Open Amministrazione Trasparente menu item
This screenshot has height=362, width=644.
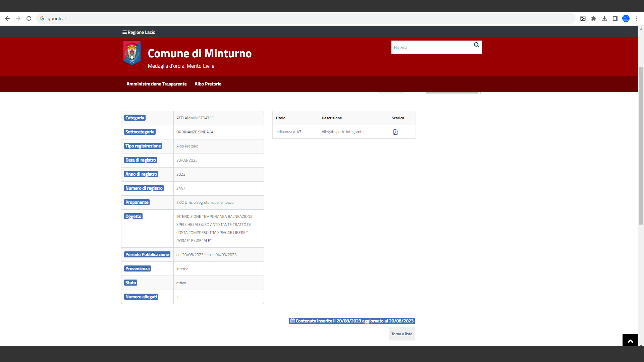coord(156,84)
